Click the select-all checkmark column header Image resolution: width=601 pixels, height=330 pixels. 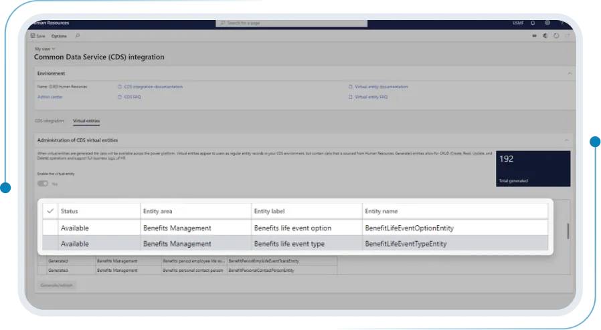[x=50, y=211]
